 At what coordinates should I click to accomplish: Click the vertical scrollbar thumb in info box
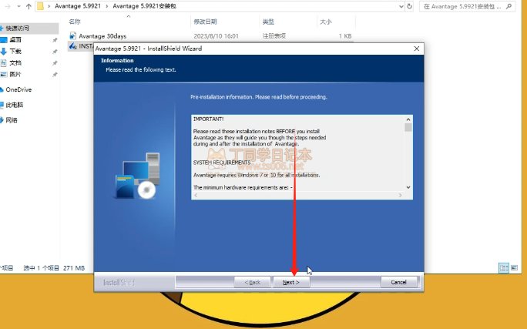coord(408,127)
